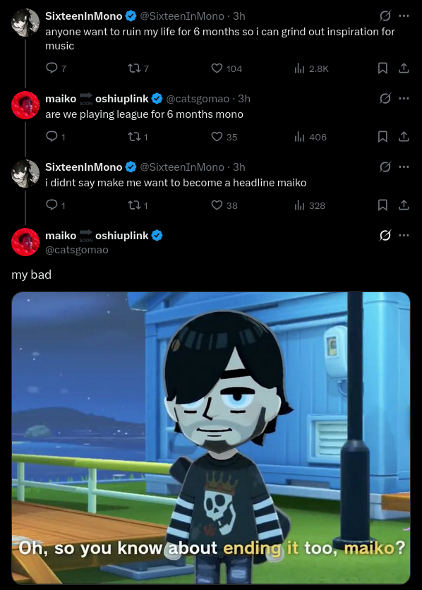
Task: Like the 'headline maiko' tweet with 38 likes
Action: coord(217,205)
